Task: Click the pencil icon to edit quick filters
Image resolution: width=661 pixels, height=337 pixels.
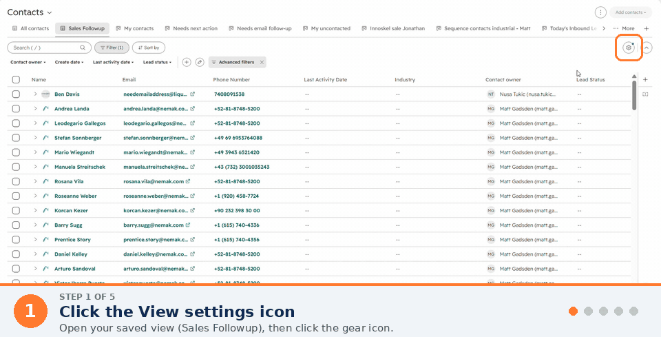Action: 200,62
